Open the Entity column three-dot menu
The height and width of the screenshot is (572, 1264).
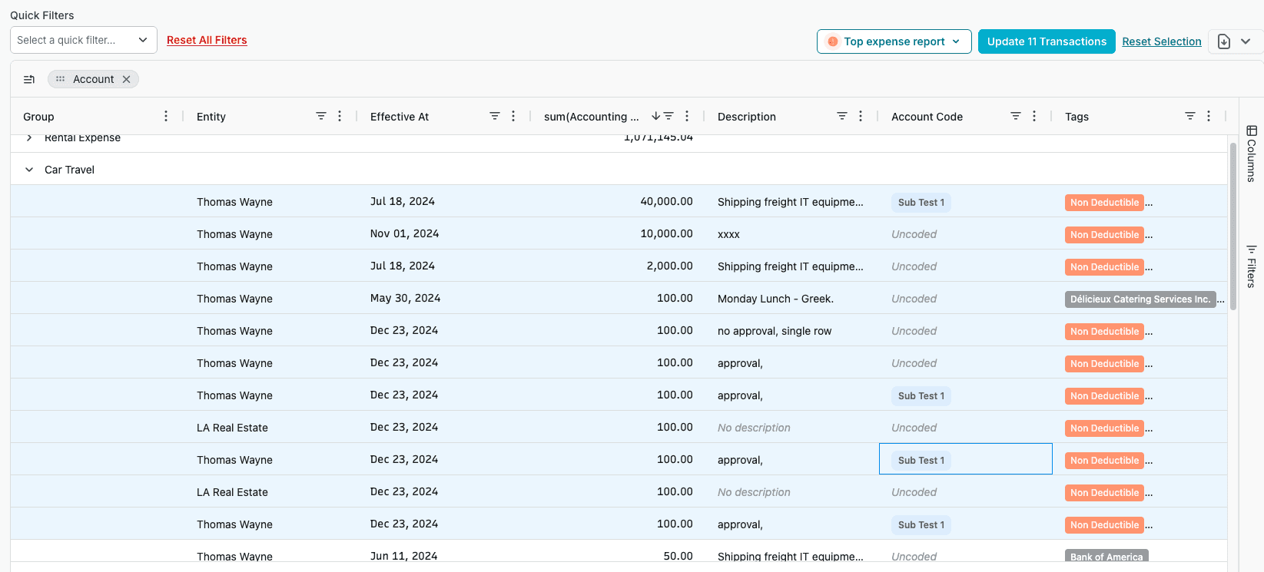click(x=340, y=116)
